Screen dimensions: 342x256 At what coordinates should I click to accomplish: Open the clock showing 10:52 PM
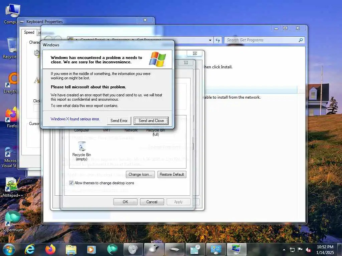coord(325,250)
